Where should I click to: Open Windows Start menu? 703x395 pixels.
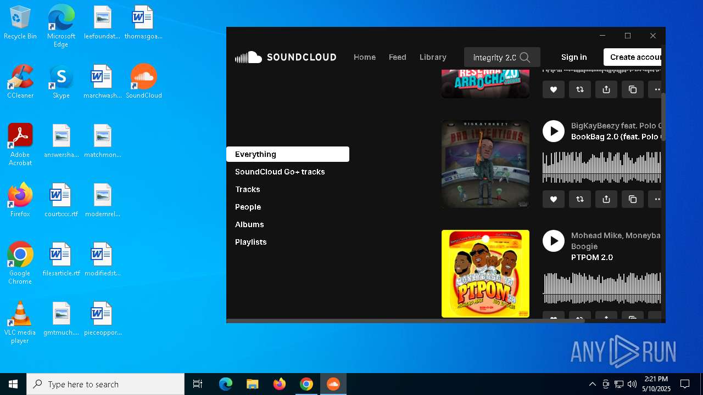click(x=13, y=384)
